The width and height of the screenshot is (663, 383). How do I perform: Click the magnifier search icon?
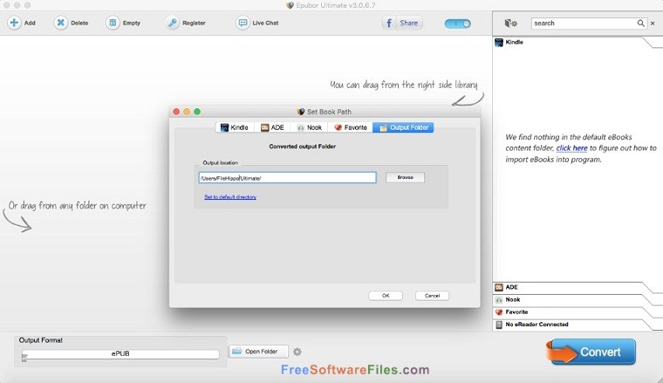point(641,24)
